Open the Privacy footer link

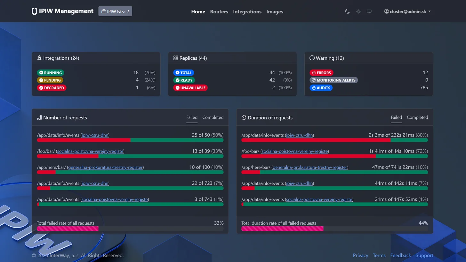point(360,255)
